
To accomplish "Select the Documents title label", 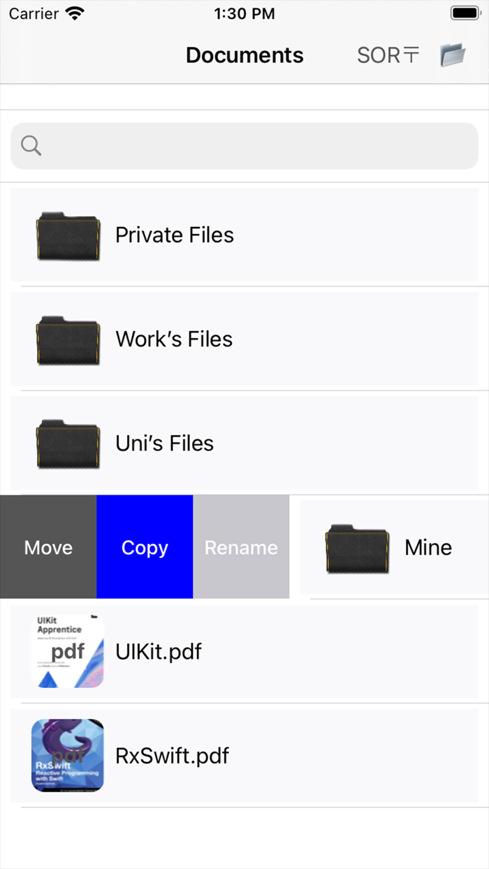I will click(245, 54).
